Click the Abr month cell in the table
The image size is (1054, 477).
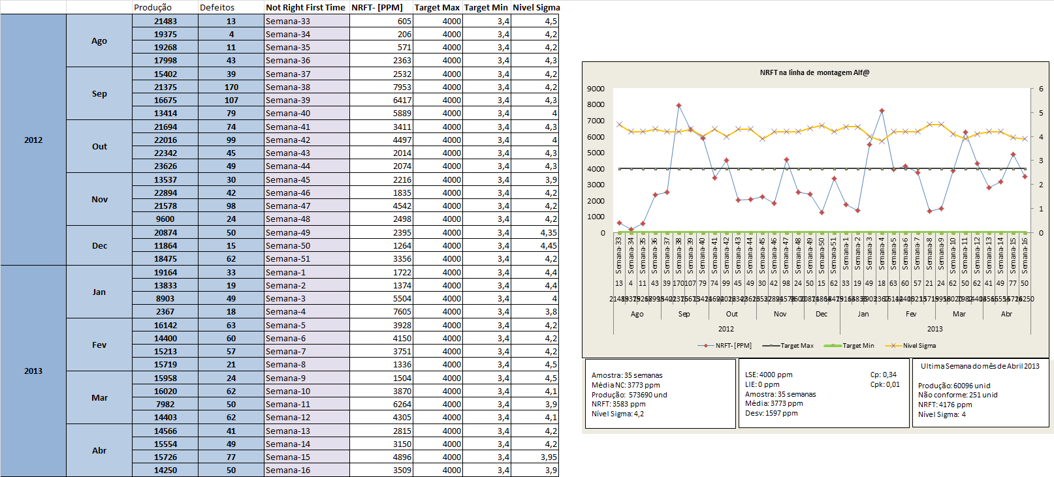tap(99, 450)
